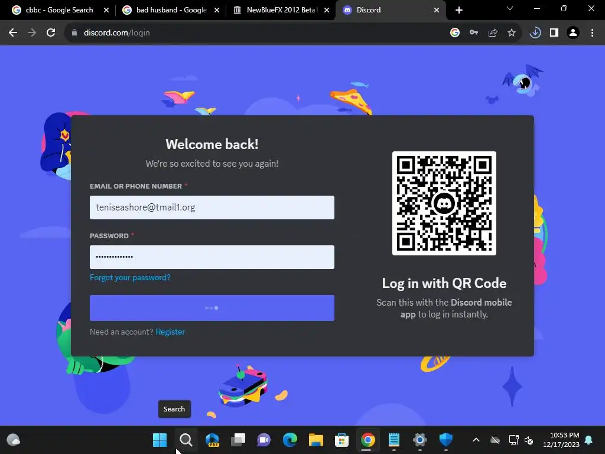Open Microsoft Store from taskbar
The image size is (605, 454).
tap(342, 440)
